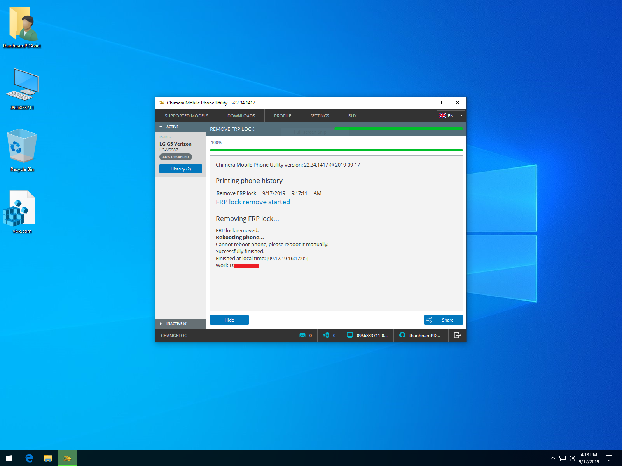This screenshot has height=466, width=622.
Task: Click the Share button
Action: coord(444,320)
